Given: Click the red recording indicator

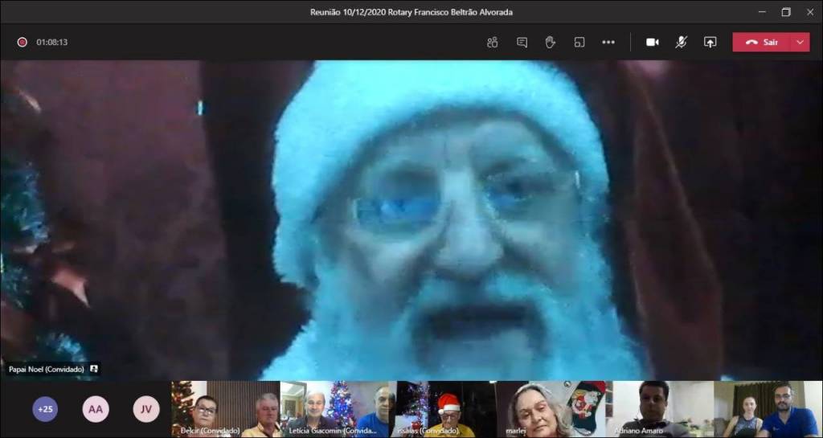Looking at the screenshot, I should (x=23, y=43).
